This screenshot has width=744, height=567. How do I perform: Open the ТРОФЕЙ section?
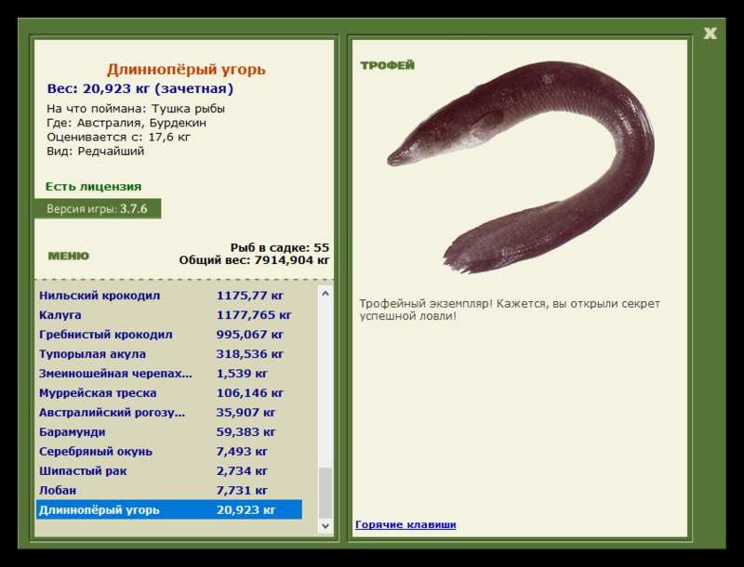tap(387, 65)
